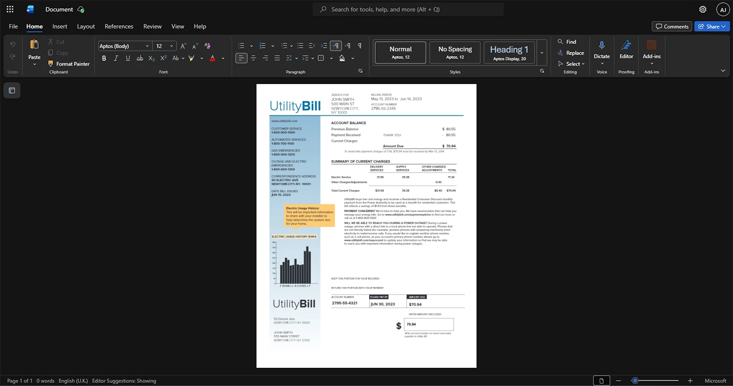Switch to the Insert tab
The width and height of the screenshot is (733, 386).
(x=60, y=26)
